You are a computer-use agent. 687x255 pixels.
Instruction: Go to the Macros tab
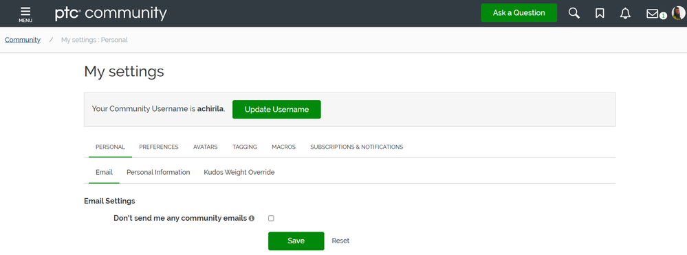tap(283, 147)
